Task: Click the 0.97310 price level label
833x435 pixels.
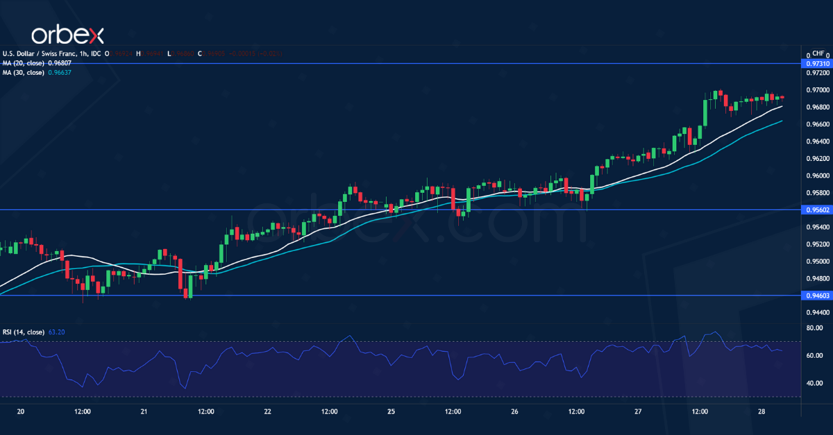Action: point(815,63)
